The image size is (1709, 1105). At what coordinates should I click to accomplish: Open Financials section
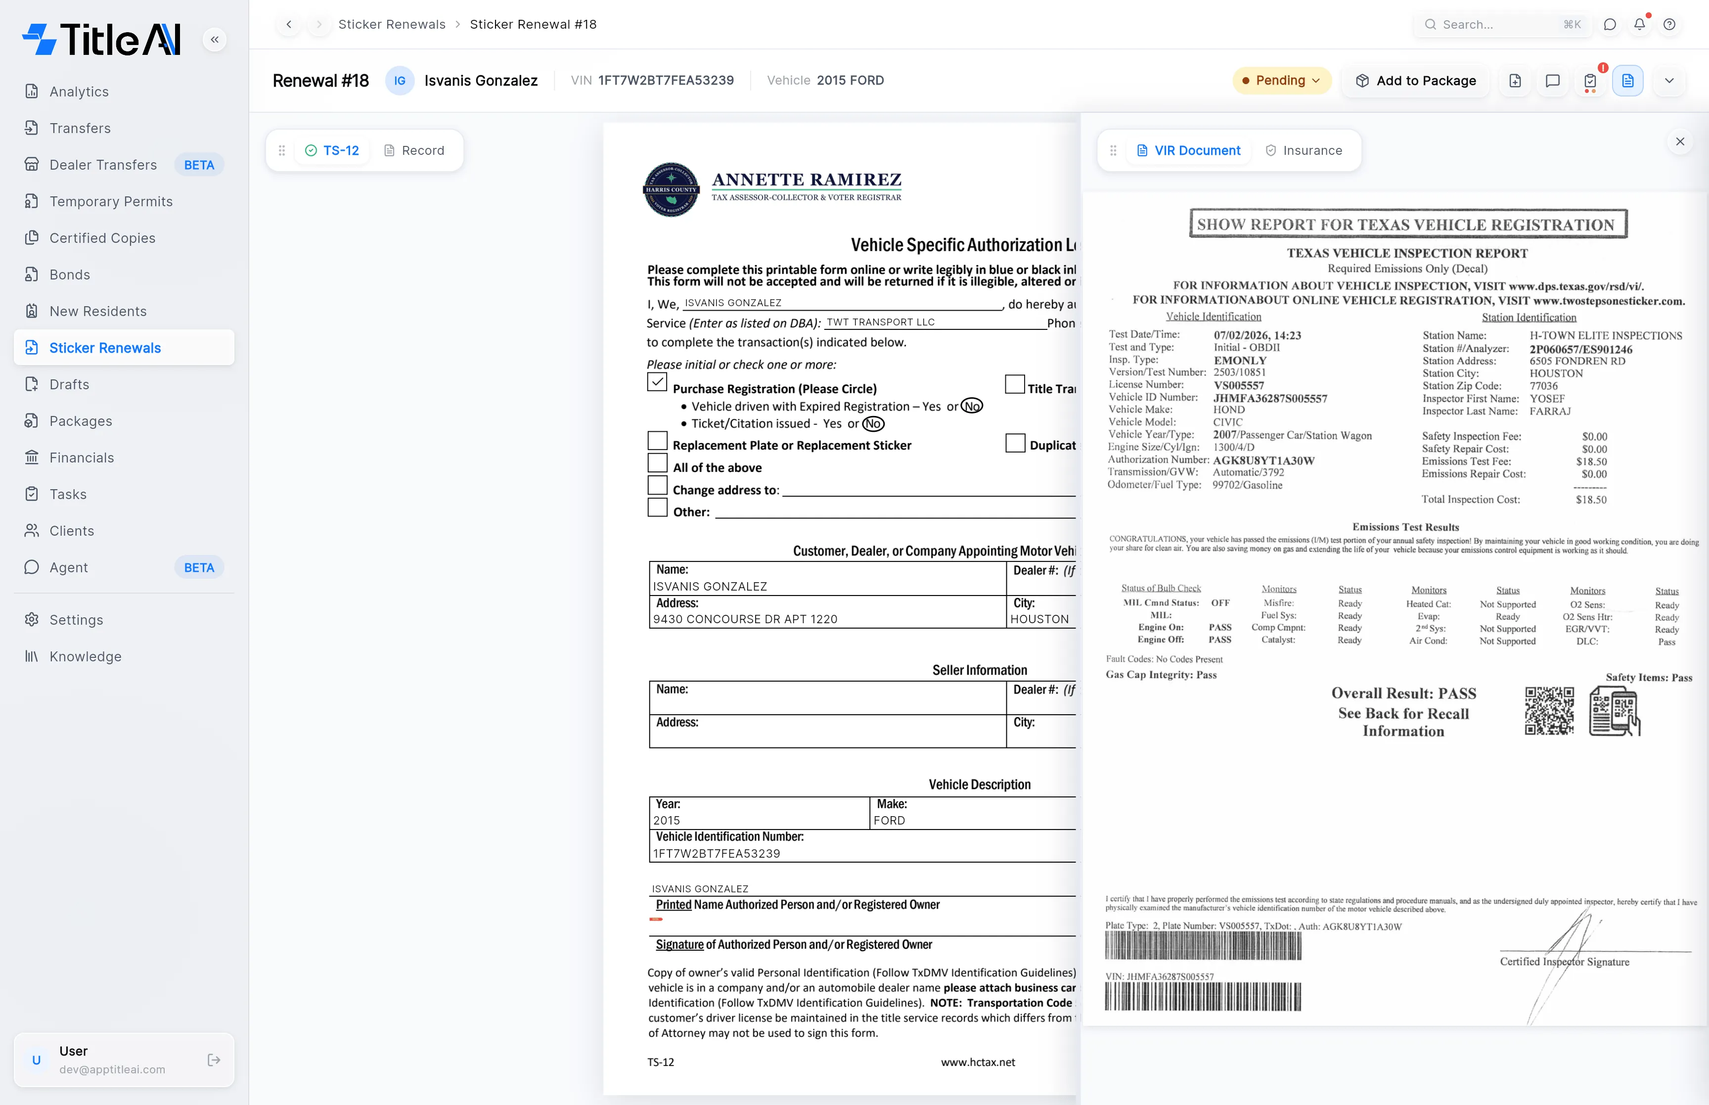tap(124, 457)
